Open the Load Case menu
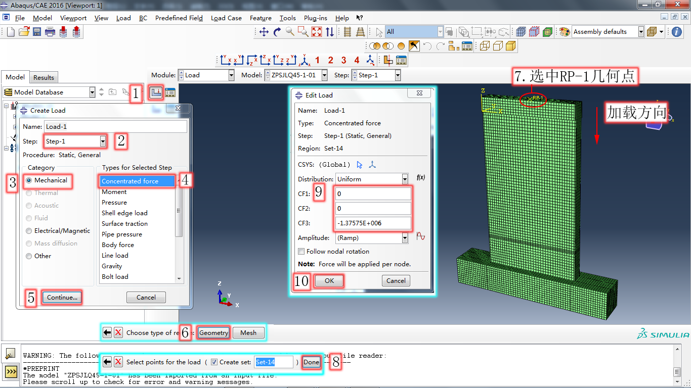The width and height of the screenshot is (691, 388). pos(226,18)
